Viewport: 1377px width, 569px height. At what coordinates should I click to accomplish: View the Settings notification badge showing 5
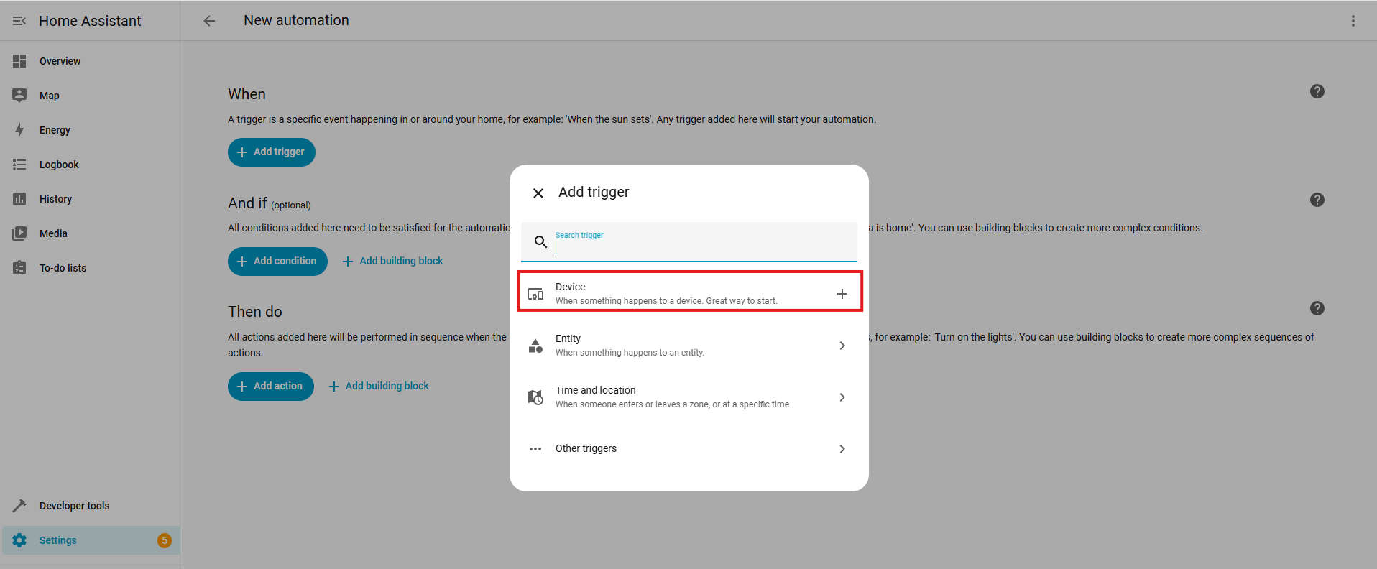(165, 540)
